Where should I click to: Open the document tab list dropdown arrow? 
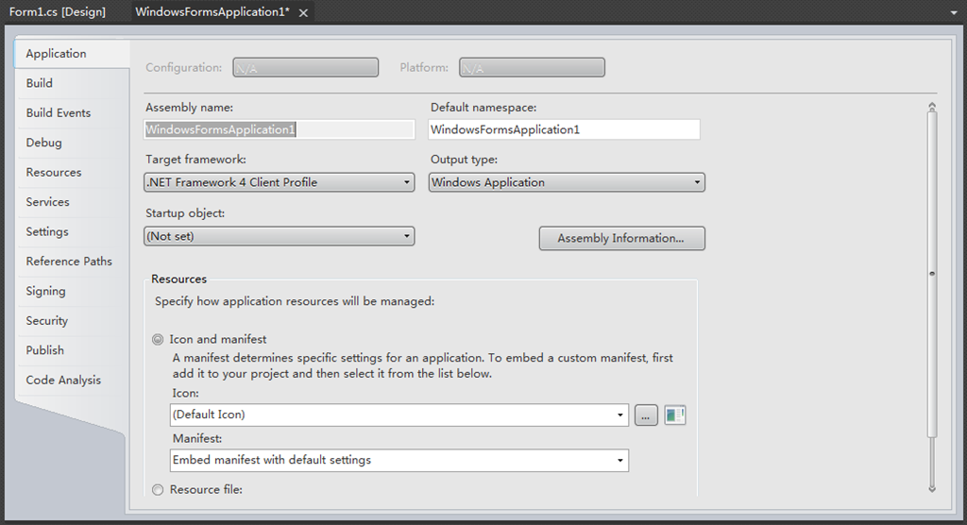[x=954, y=12]
